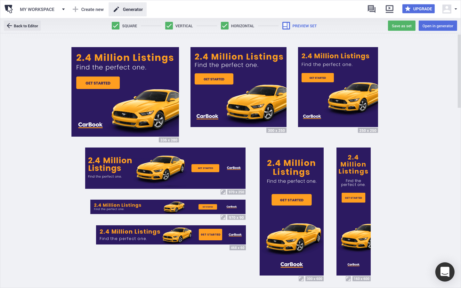The width and height of the screenshot is (461, 288).
Task: Select the HORIZONTAL step label
Action: [243, 26]
